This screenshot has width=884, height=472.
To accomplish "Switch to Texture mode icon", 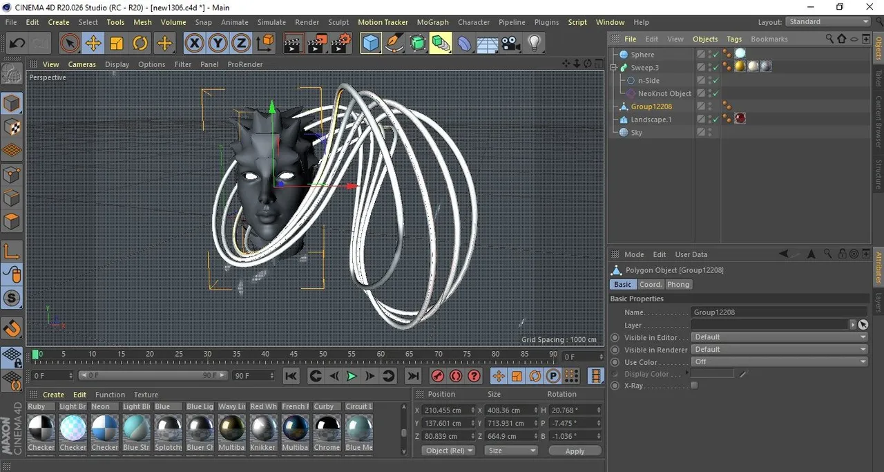I will click(12, 127).
